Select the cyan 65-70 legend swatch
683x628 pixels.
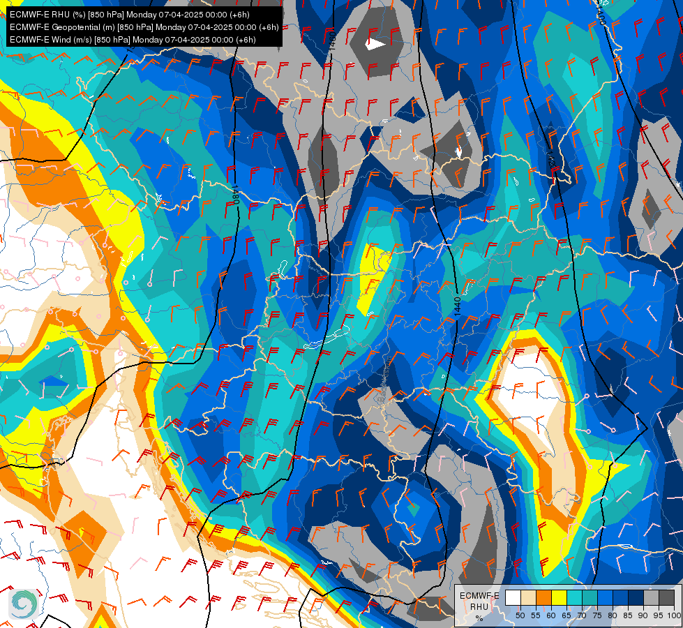pyautogui.click(x=574, y=598)
